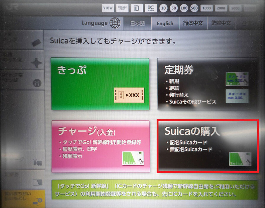This screenshot has height=208, width=265.
Task: Tap the two-tone coupon ticket icon in sidebar
Action: 38,183
